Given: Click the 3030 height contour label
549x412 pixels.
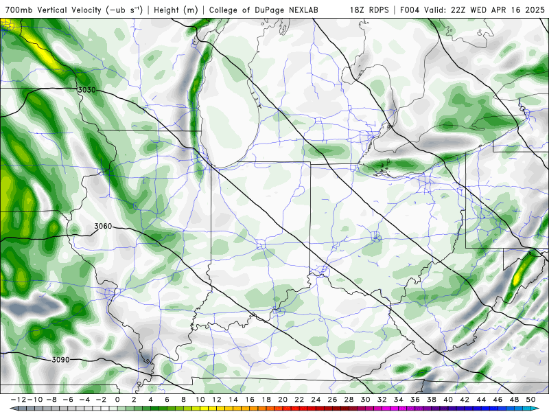Looking at the screenshot, I should click(x=86, y=90).
